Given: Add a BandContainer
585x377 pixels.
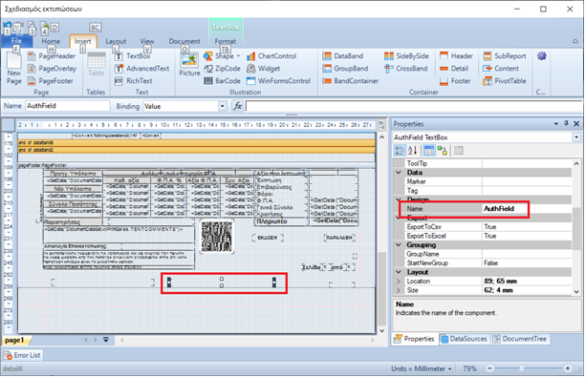Looking at the screenshot, I should coord(351,81).
